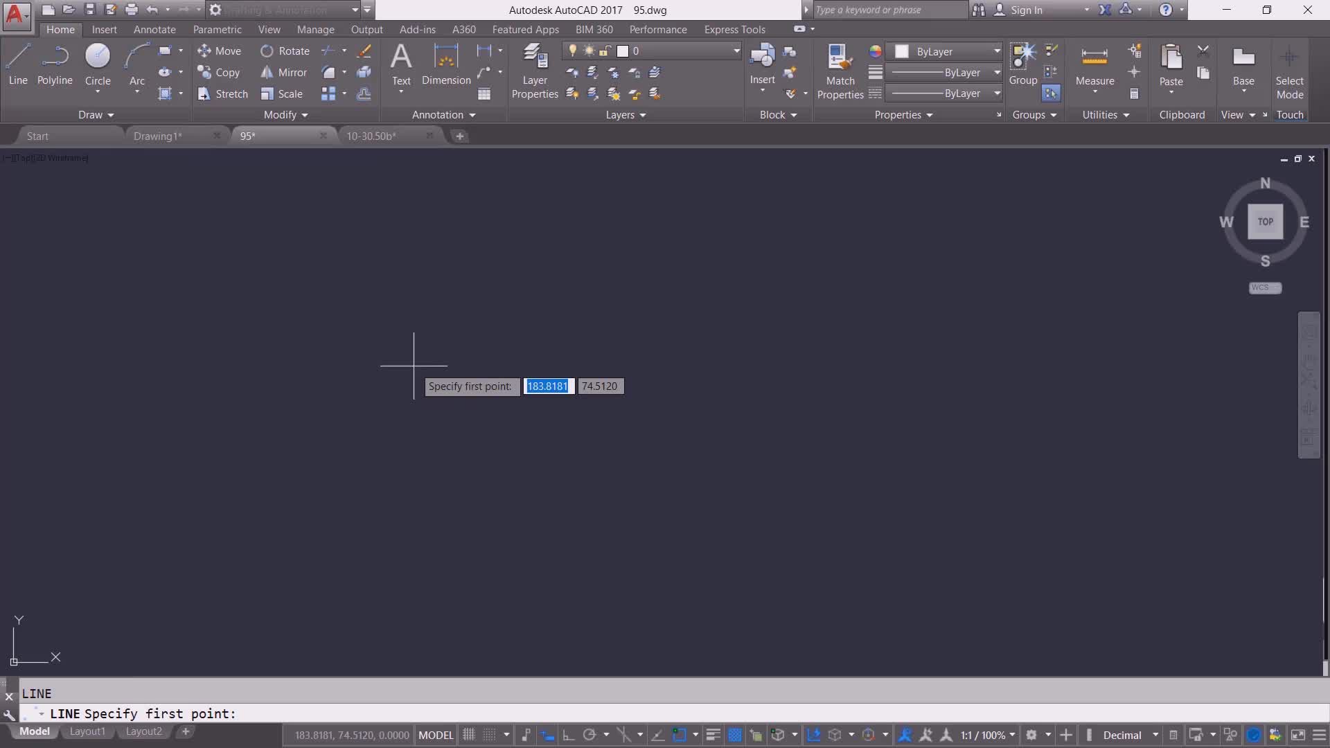Click the Polyline tool
The image size is (1330, 748).
coord(55,64)
